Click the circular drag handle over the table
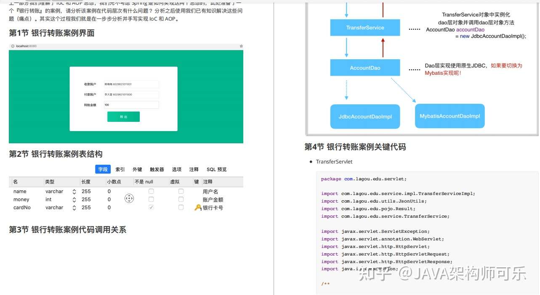The height and width of the screenshot is (295, 540). 129,198
